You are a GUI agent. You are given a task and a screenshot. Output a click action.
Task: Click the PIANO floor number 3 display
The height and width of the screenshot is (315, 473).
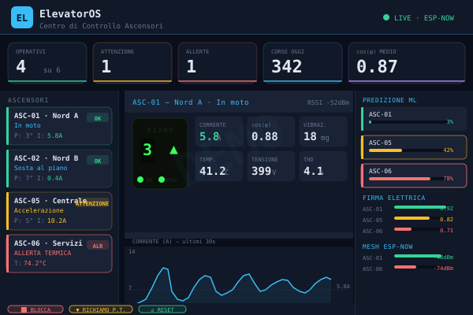pyautogui.click(x=147, y=150)
